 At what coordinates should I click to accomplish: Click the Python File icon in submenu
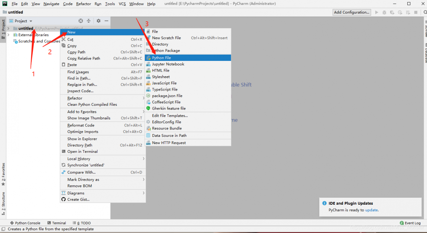pos(148,58)
